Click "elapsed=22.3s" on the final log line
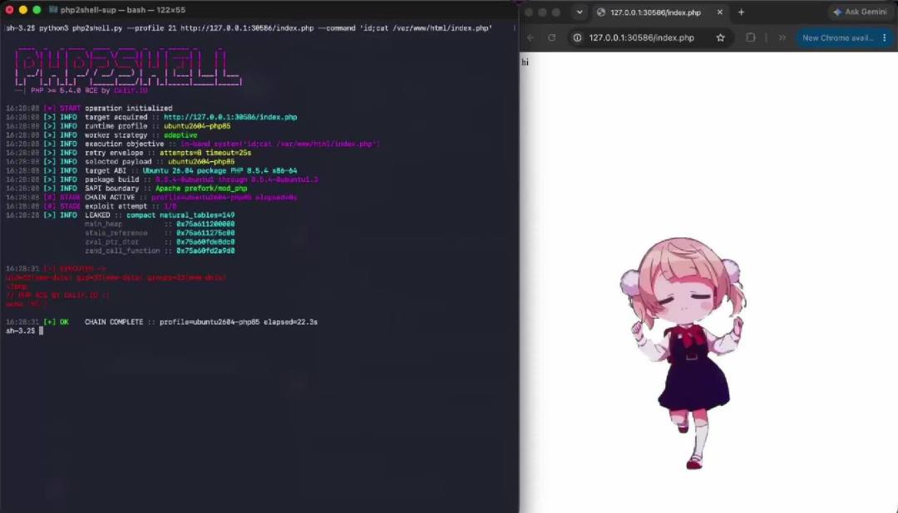The width and height of the screenshot is (898, 513). [290, 322]
